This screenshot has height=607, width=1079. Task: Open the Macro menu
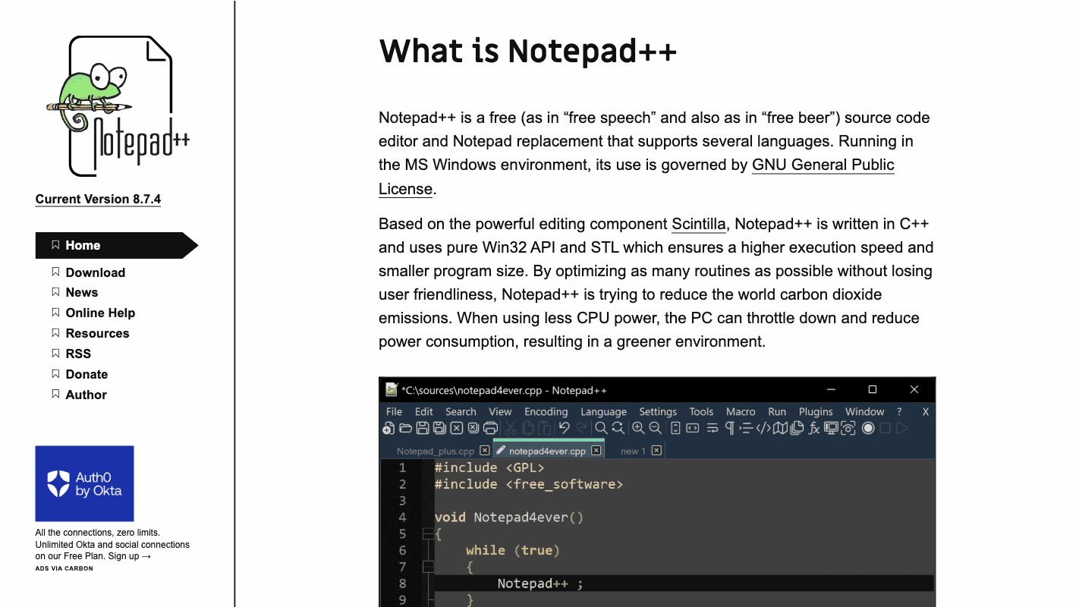click(x=741, y=411)
